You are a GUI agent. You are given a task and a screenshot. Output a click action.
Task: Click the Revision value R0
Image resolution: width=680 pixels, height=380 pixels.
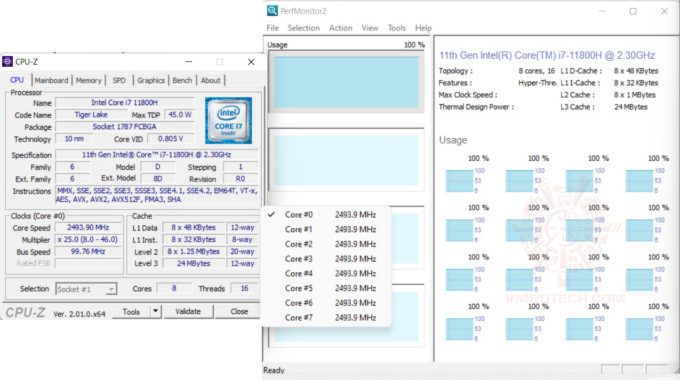click(240, 179)
